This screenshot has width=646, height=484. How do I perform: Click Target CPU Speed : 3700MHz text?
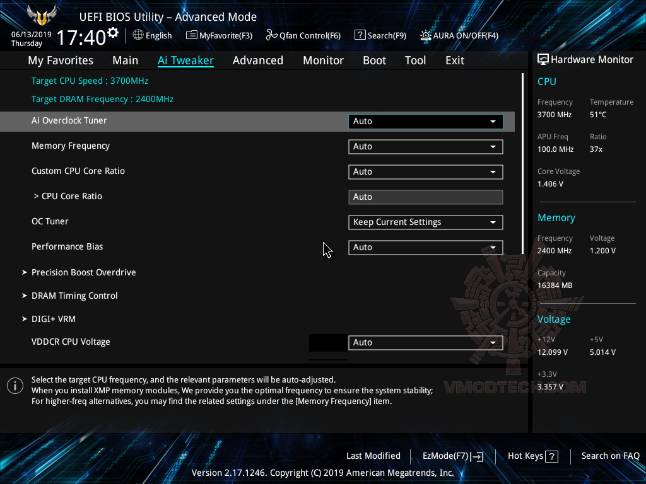pyautogui.click(x=90, y=81)
